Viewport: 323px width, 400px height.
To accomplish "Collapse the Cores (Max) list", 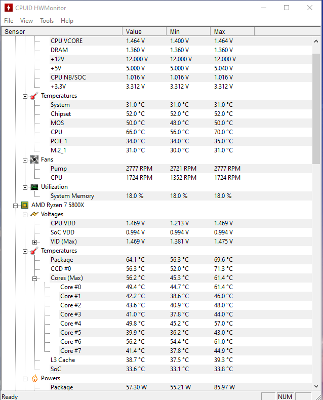I will click(x=35, y=278).
